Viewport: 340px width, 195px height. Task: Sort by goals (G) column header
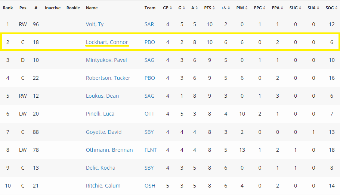pyautogui.click(x=182, y=8)
